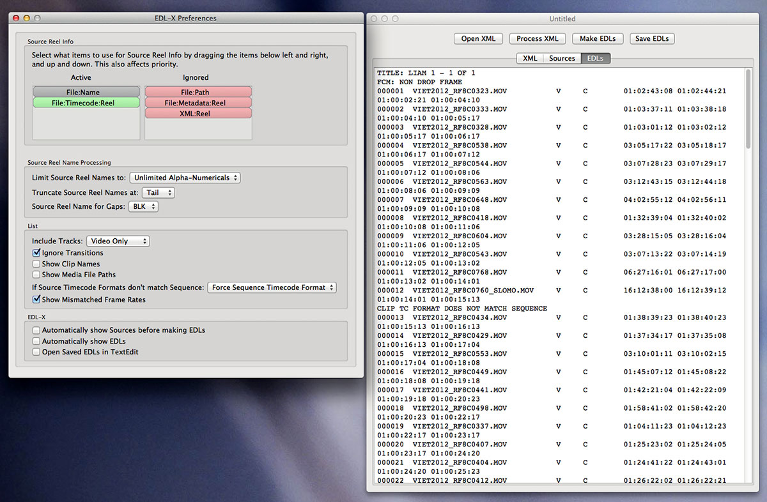Enable Show Clip Names
767x502 pixels.
(x=36, y=264)
